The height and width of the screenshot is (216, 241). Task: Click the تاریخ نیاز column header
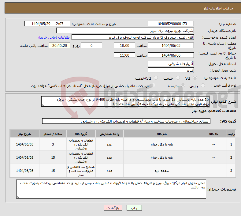tap(24, 134)
